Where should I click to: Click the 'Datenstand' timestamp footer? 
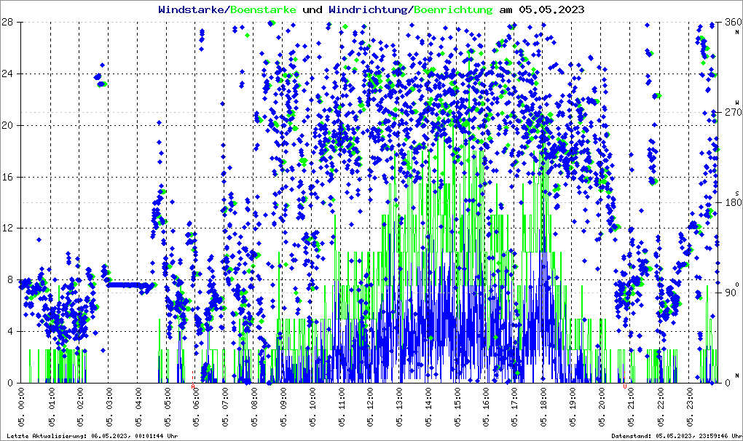click(x=677, y=436)
